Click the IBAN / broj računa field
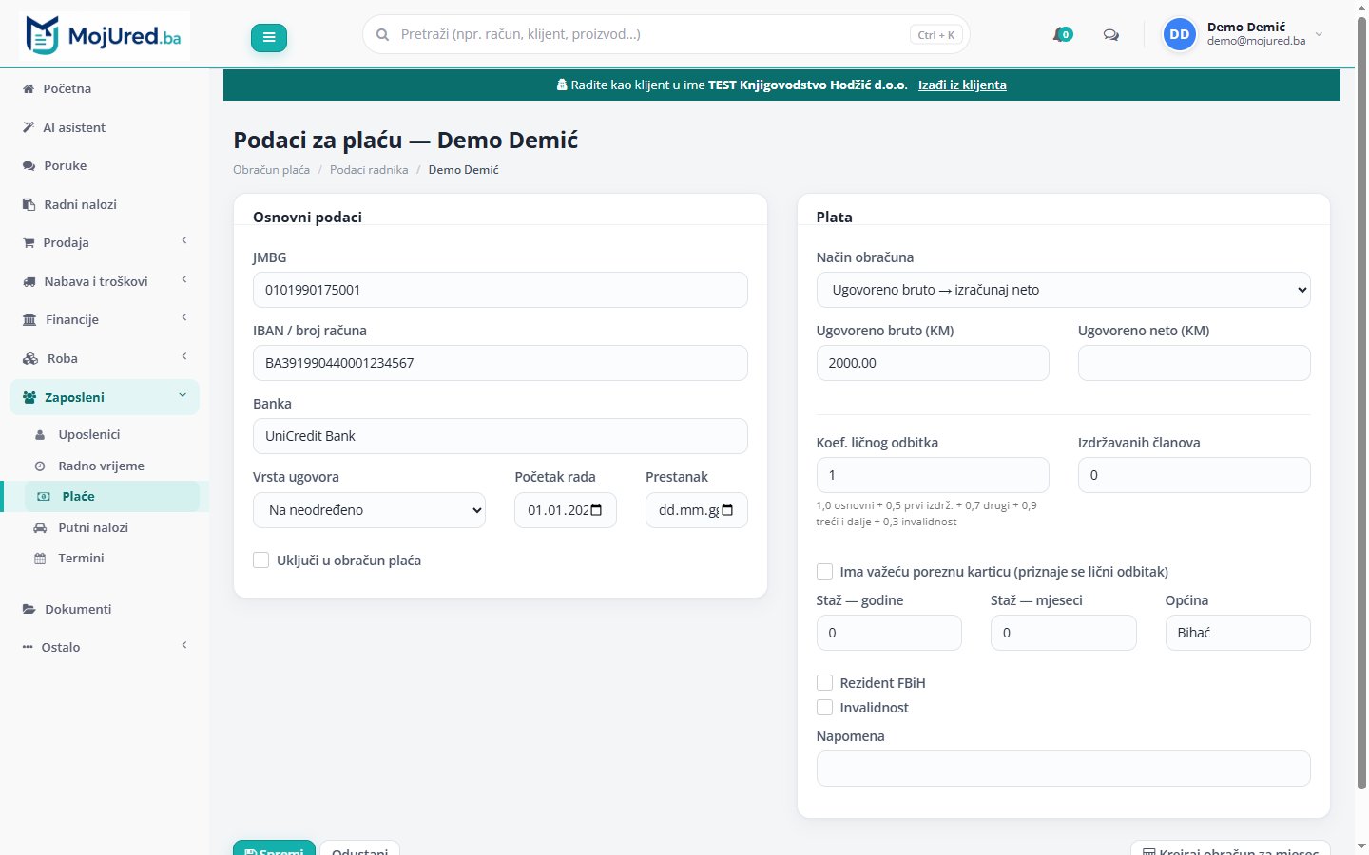The image size is (1369, 855). [x=500, y=363]
